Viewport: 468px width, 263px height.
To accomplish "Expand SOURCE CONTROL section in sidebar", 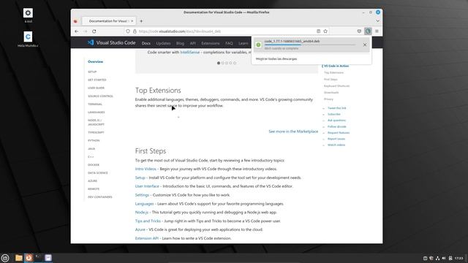I will tap(100, 96).
